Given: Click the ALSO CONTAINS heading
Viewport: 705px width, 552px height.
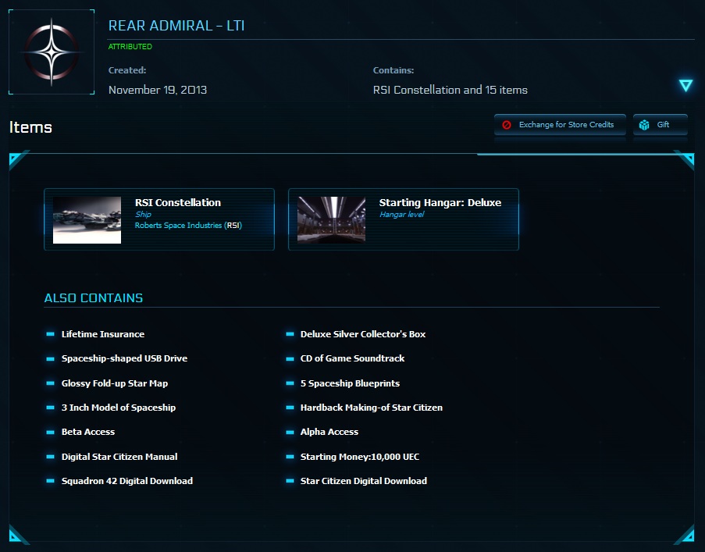Looking at the screenshot, I should tap(94, 298).
